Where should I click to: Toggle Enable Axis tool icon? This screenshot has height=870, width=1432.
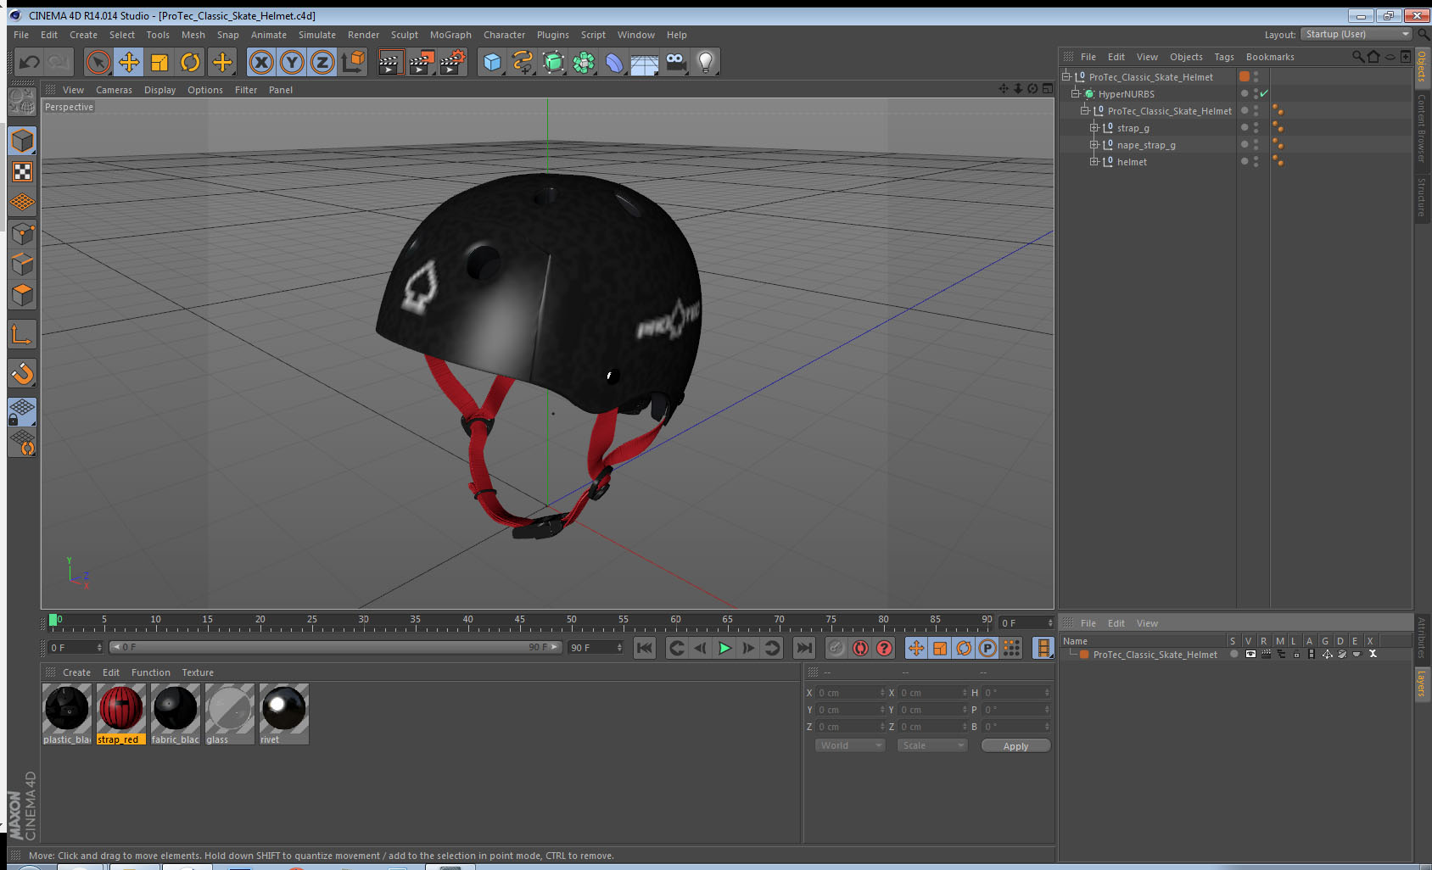coord(22,335)
